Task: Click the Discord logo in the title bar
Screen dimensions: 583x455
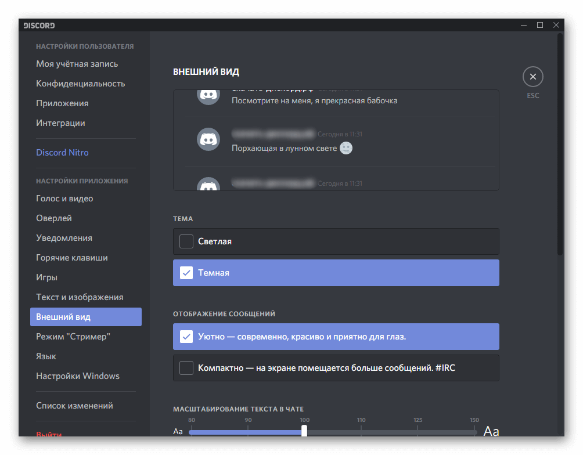Action: (38, 25)
